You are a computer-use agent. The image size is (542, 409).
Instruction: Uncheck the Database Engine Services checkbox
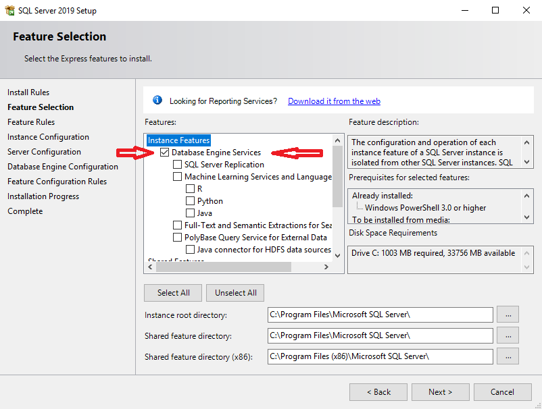tap(165, 153)
